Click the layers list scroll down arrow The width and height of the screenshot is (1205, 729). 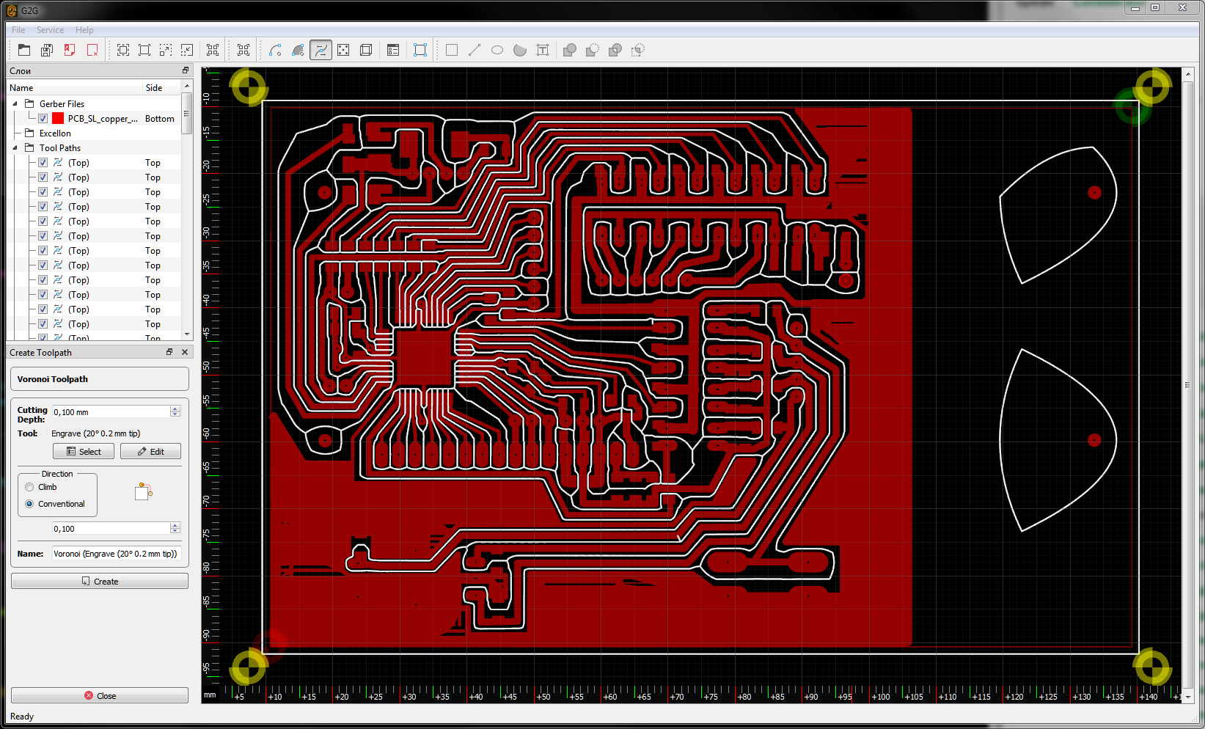click(x=187, y=334)
